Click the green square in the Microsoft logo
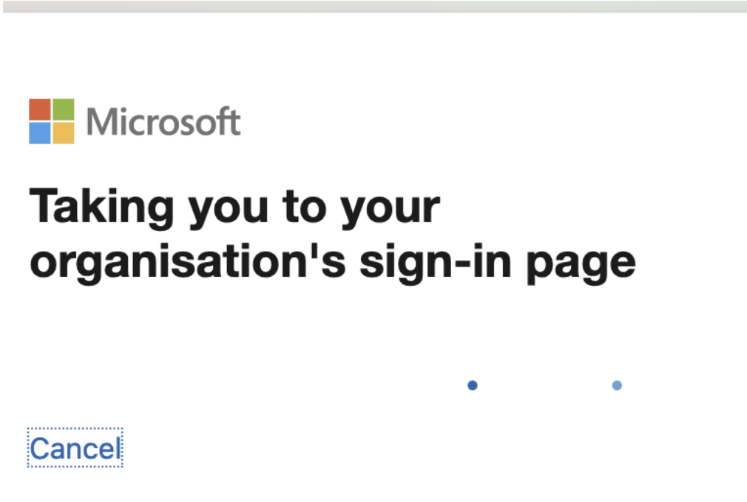This screenshot has height=502, width=747. (x=62, y=110)
